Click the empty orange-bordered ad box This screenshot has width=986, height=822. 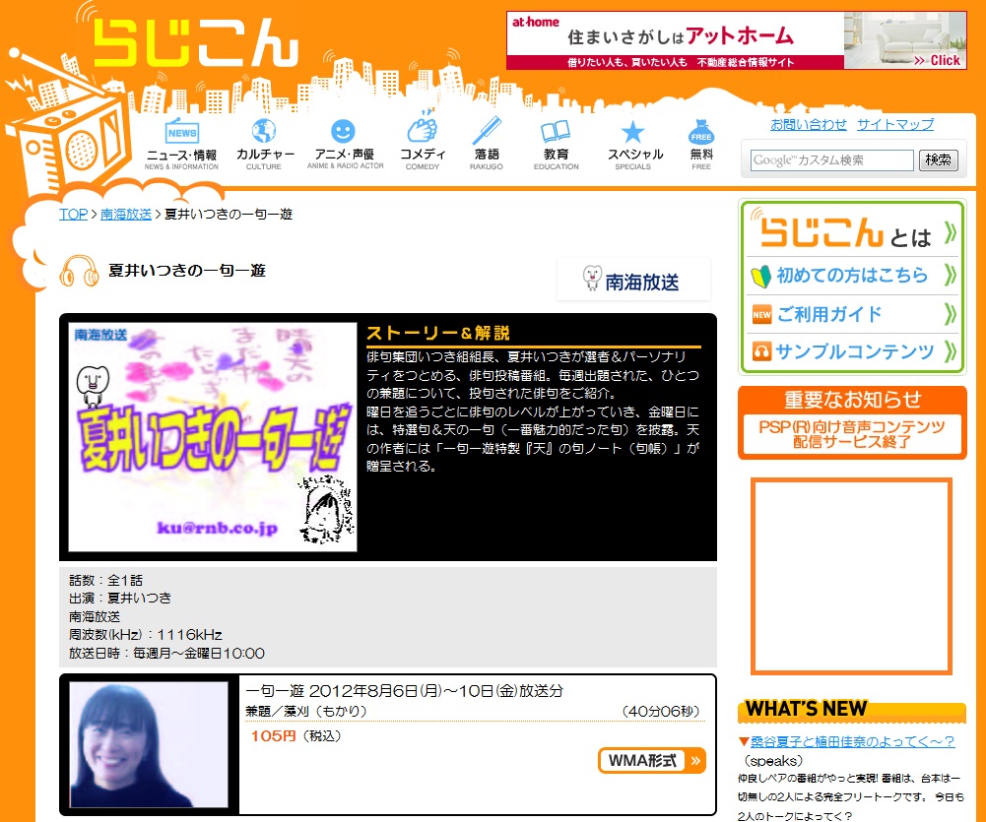point(851,576)
